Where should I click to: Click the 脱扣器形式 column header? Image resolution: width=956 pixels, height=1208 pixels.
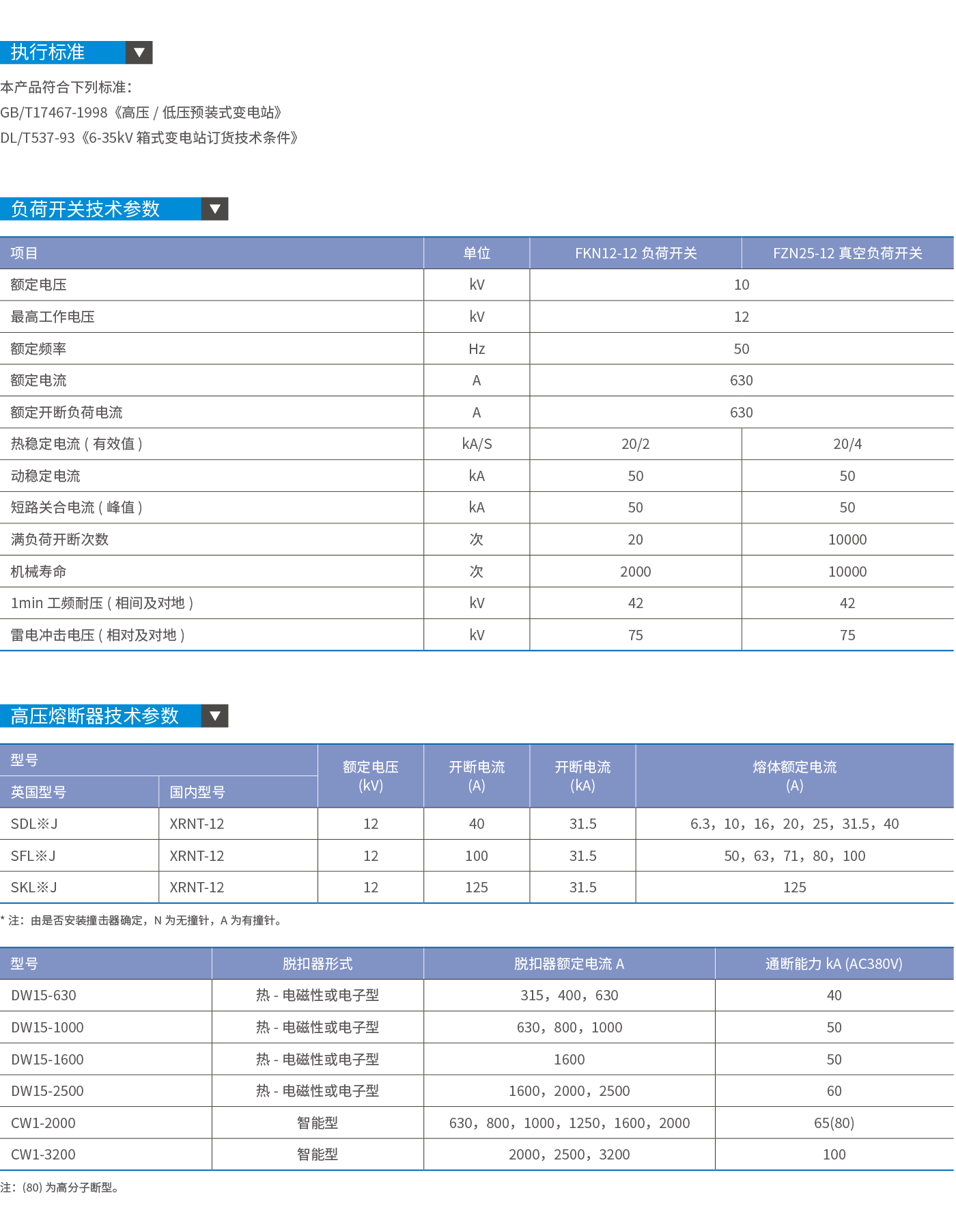[x=318, y=964]
